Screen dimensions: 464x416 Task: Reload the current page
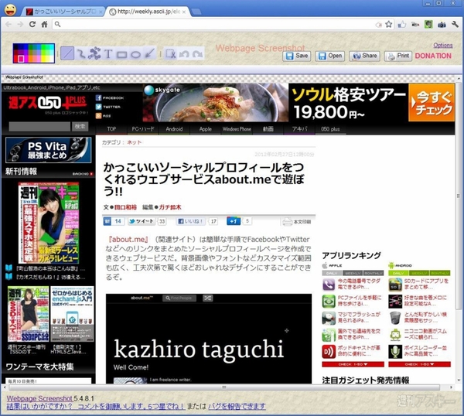tap(32, 24)
